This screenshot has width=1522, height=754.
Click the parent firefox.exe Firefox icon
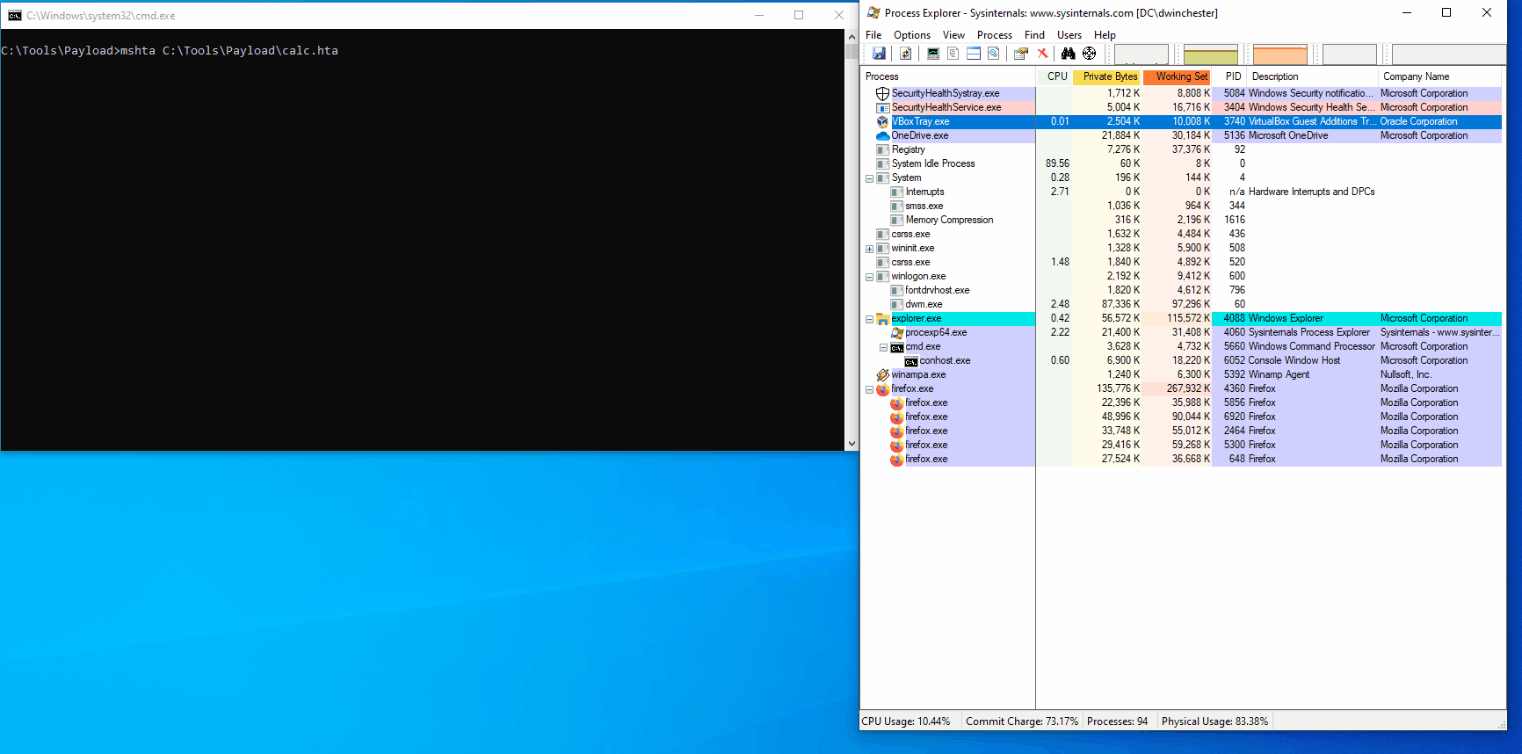click(x=883, y=388)
